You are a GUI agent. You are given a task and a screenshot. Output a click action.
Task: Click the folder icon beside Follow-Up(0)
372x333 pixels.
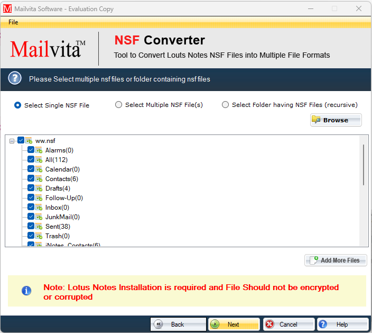39,197
